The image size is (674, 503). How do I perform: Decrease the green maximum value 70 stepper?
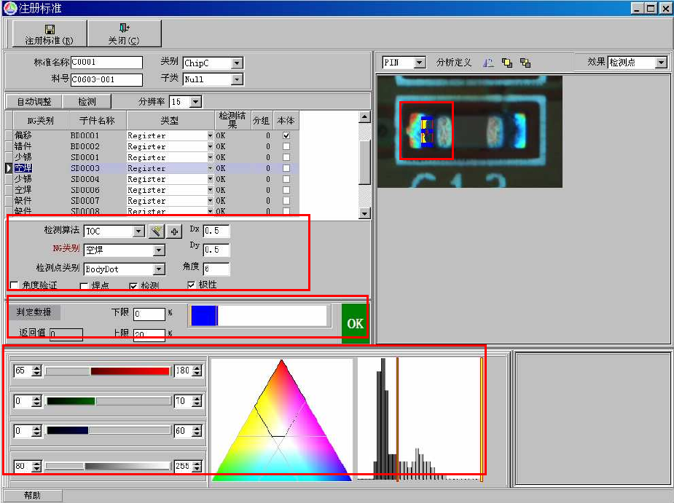pyautogui.click(x=197, y=404)
